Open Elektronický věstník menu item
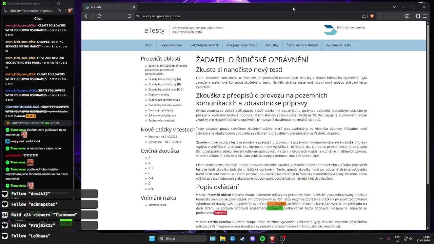Image resolution: width=434 pixels, height=244 pixels. click(204, 45)
